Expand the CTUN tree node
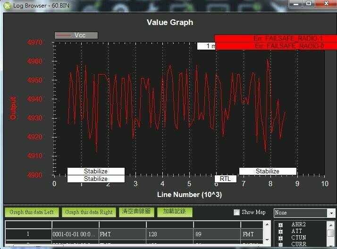 pos(281,238)
